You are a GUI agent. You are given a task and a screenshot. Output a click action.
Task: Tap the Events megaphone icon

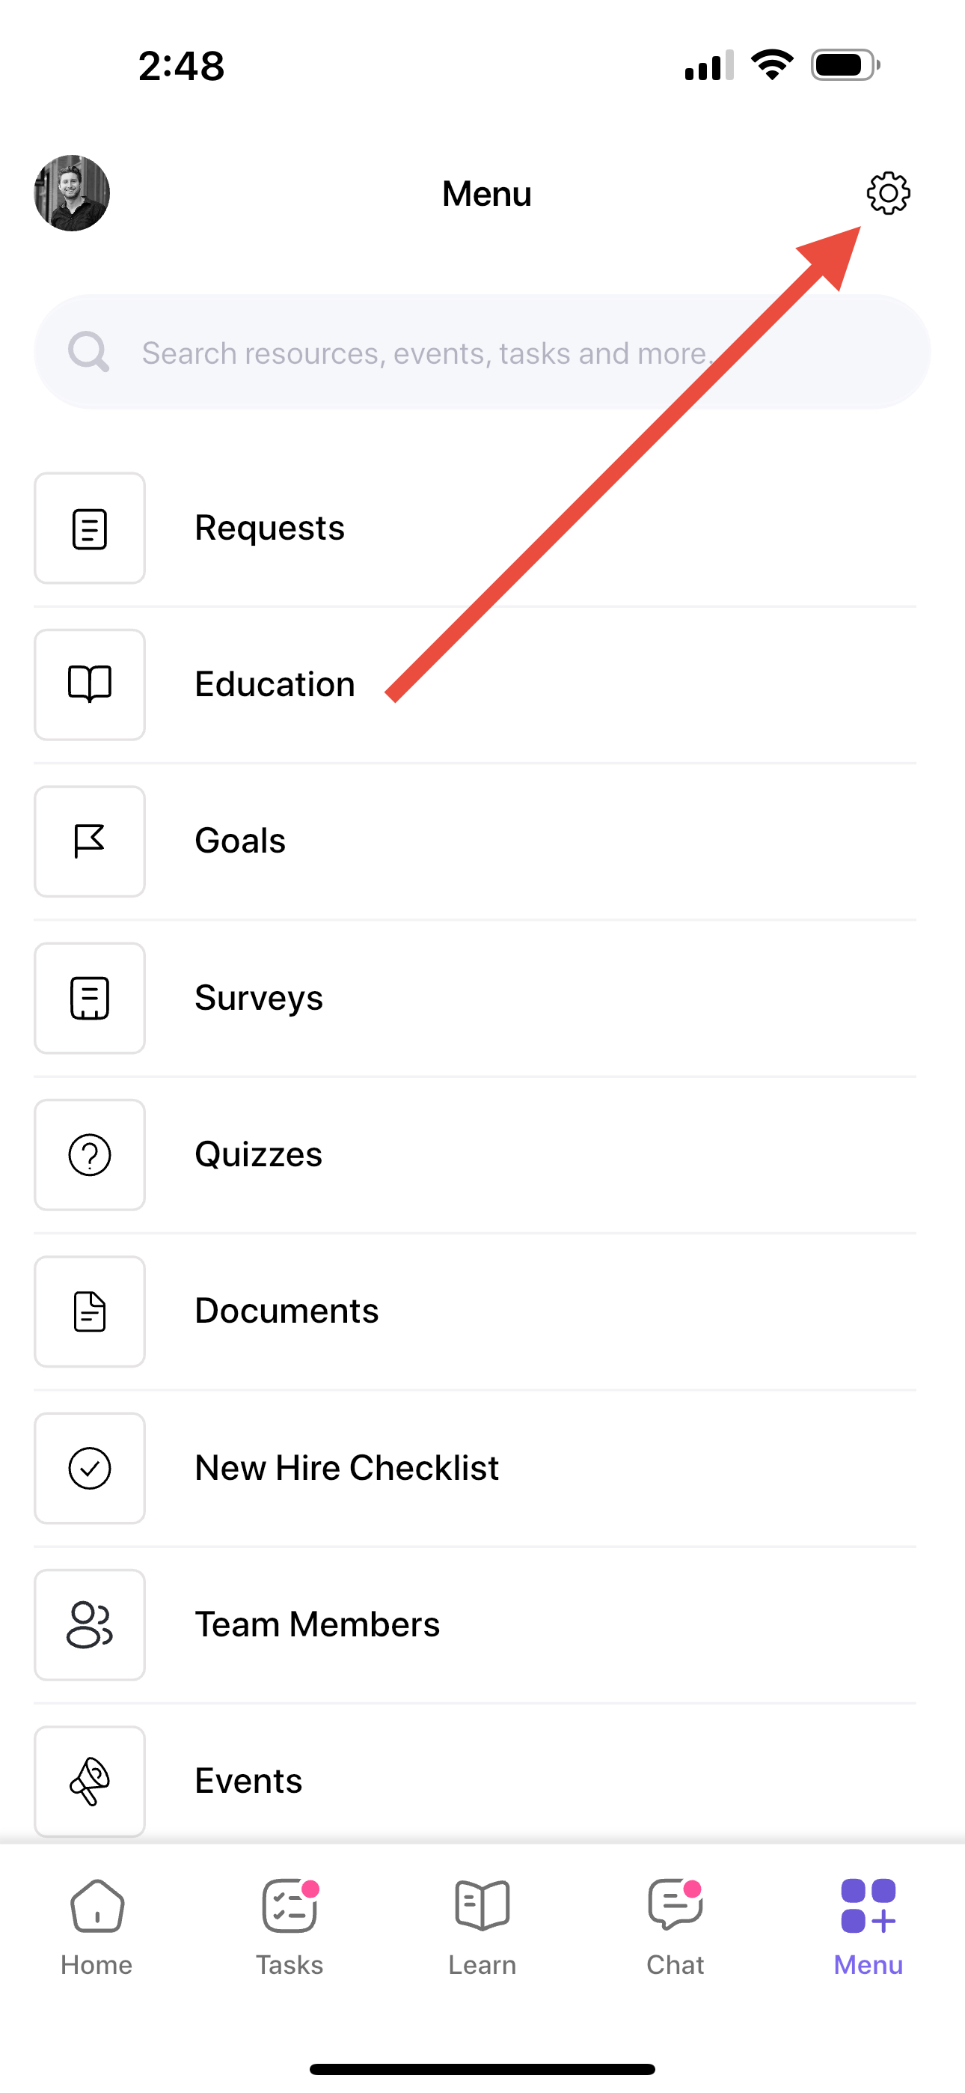(x=89, y=1782)
